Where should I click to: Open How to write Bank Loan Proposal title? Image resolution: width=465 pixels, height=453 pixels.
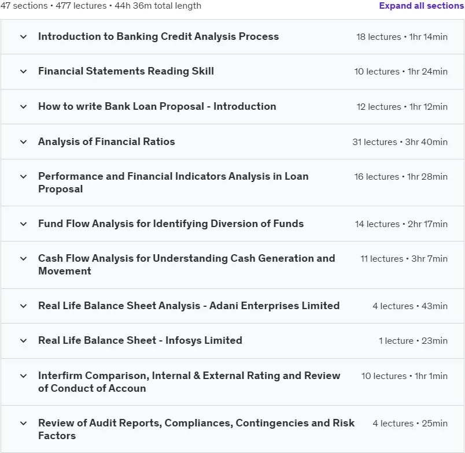(157, 106)
